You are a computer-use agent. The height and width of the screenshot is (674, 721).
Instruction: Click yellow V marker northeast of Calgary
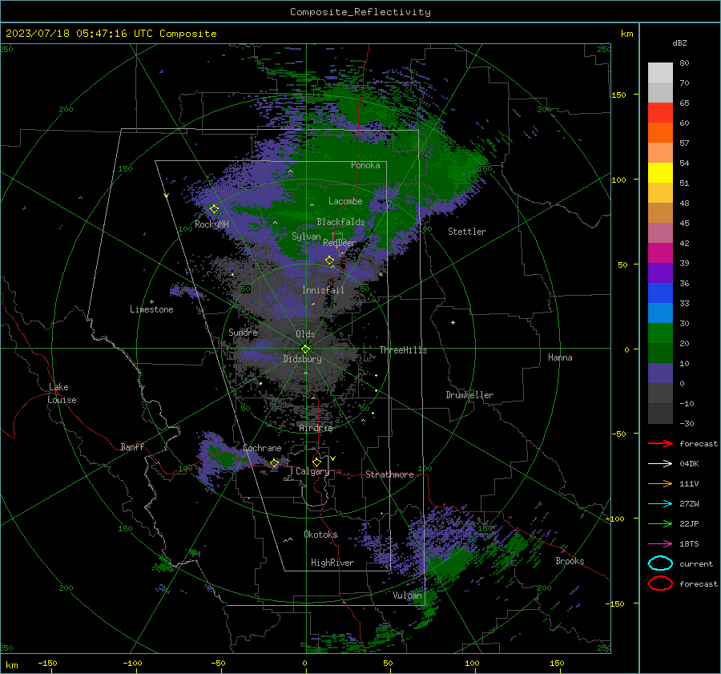(333, 458)
